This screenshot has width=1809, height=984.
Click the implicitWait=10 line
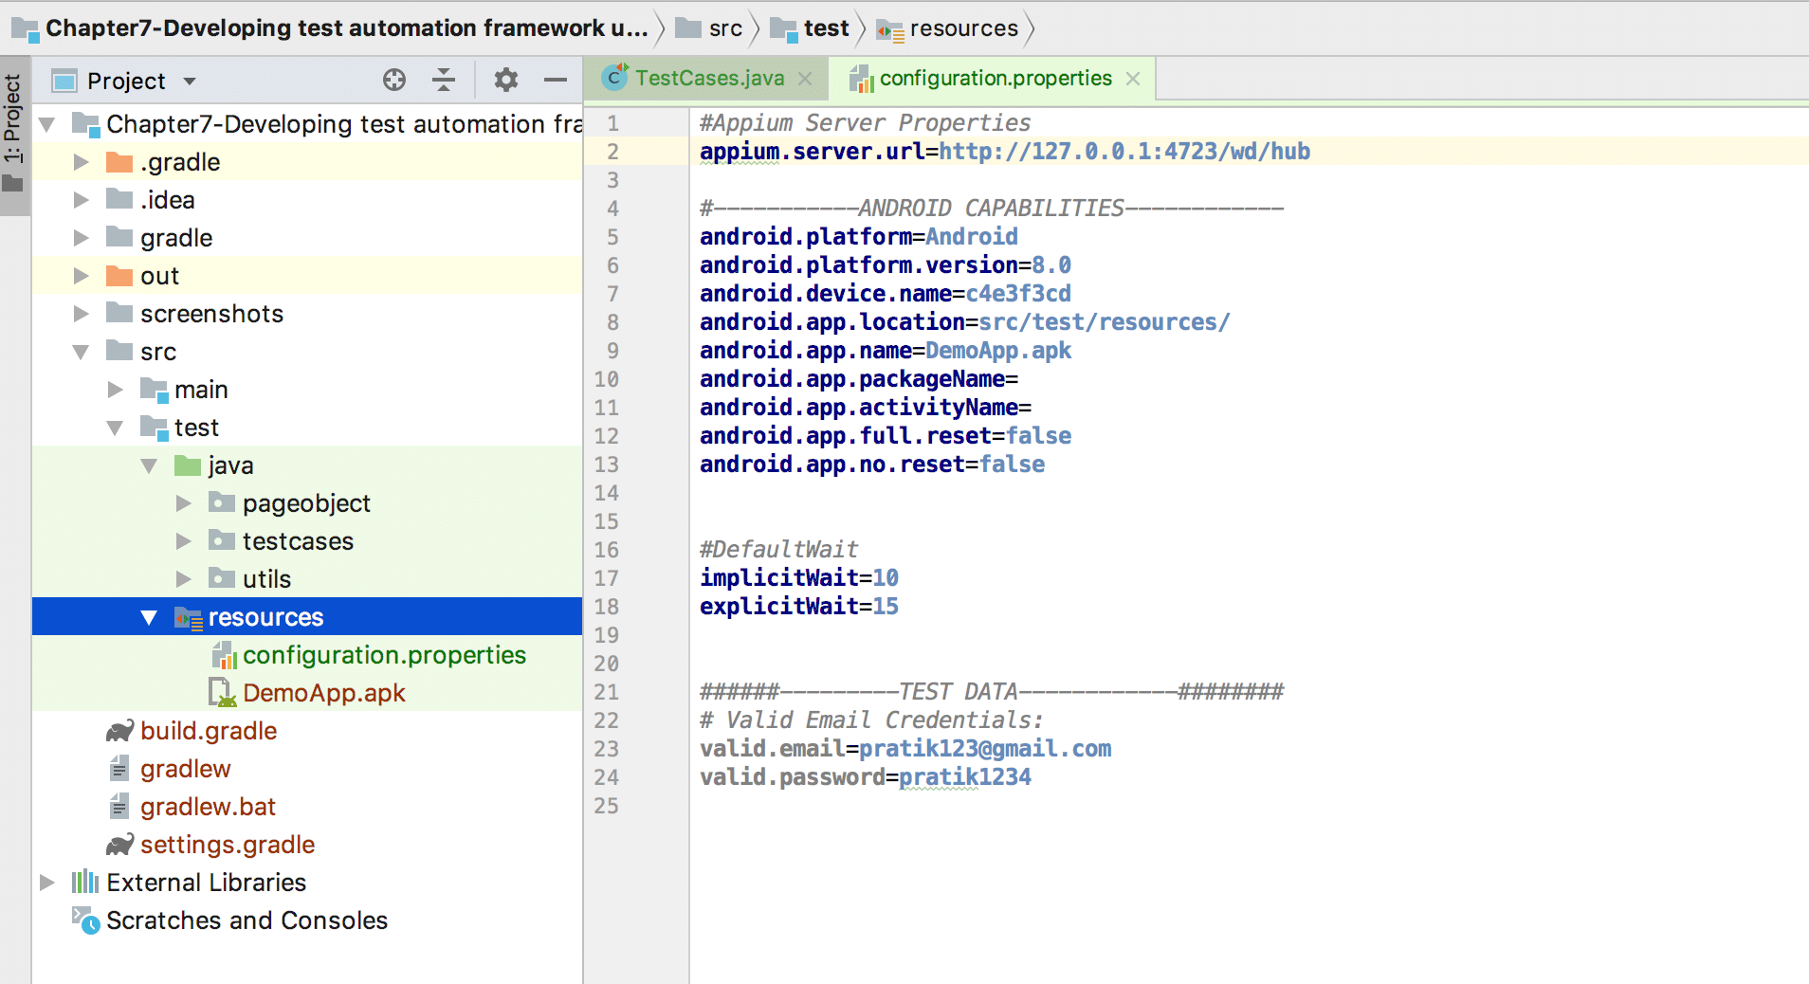click(x=799, y=578)
